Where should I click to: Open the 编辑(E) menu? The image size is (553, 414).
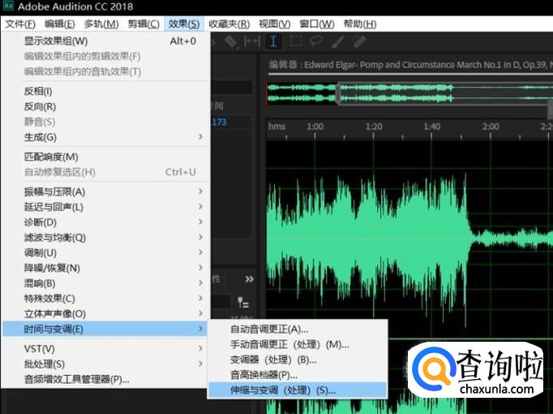click(60, 24)
